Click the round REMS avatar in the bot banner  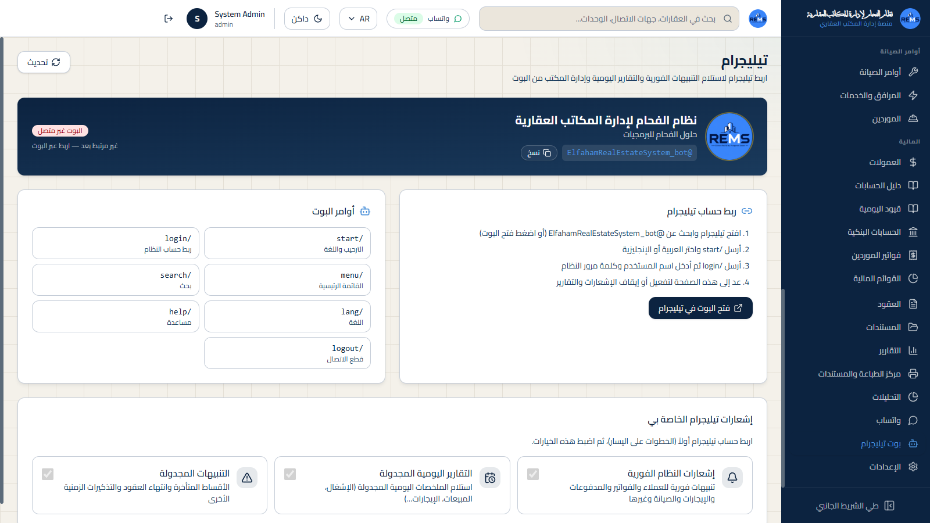tap(729, 137)
